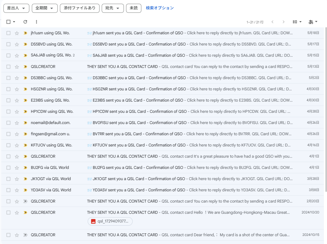This screenshot has width=327, height=244.
Task: Star the QSLCREATOR email dated 5月13日
Action: coord(17,67)
